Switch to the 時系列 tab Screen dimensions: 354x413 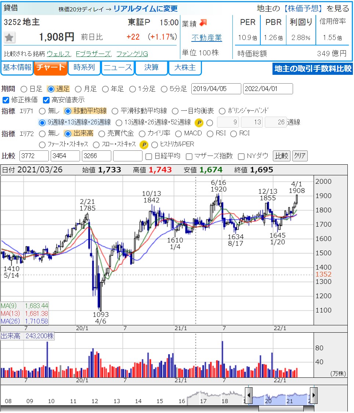click(84, 68)
